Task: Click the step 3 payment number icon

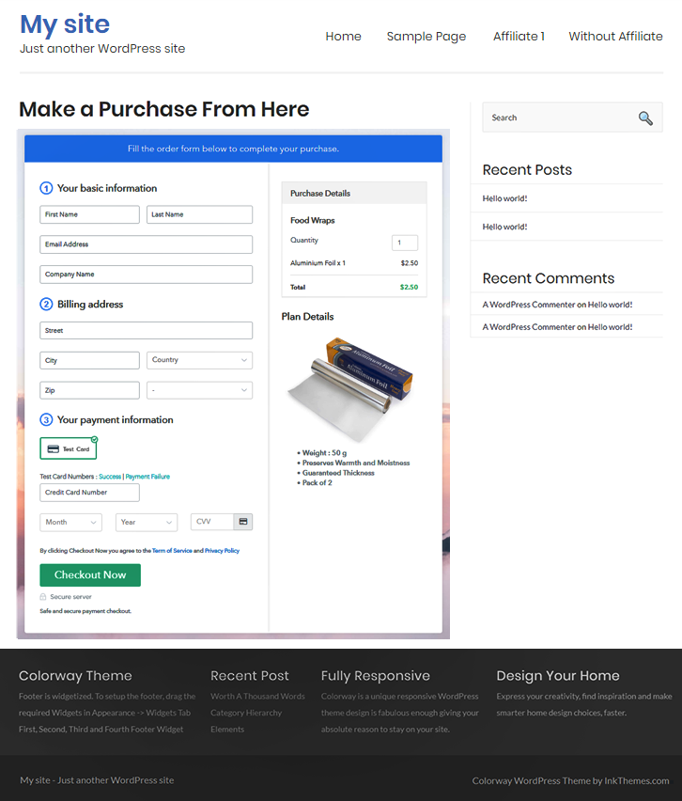Action: click(46, 420)
